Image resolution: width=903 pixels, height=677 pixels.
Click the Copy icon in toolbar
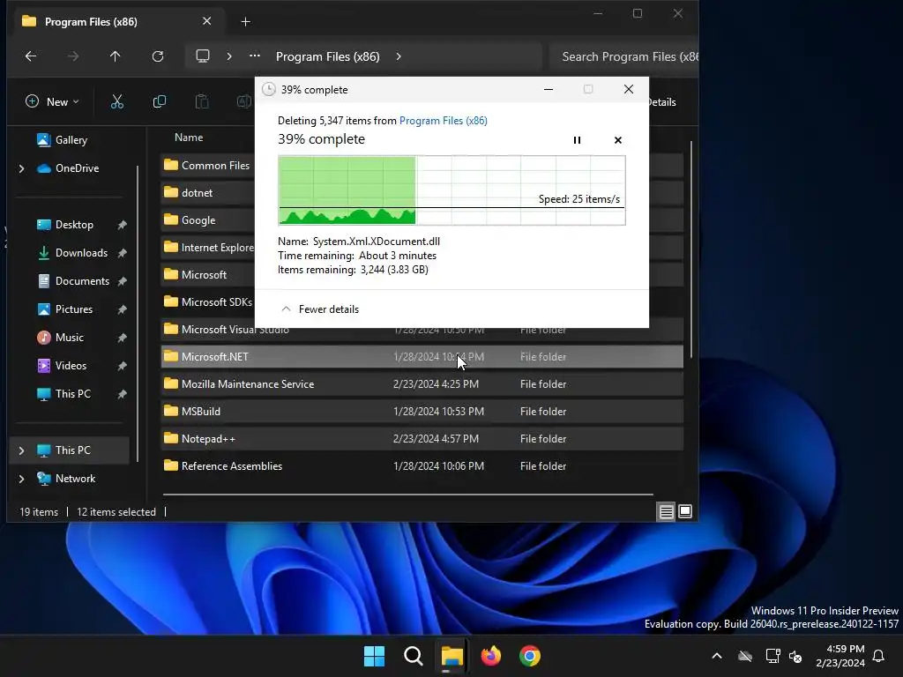tap(160, 102)
